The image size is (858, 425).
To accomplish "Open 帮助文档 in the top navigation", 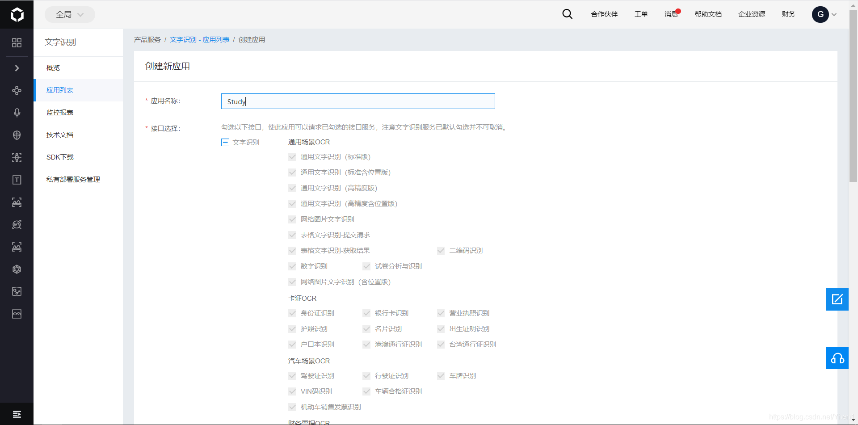I will [x=708, y=14].
